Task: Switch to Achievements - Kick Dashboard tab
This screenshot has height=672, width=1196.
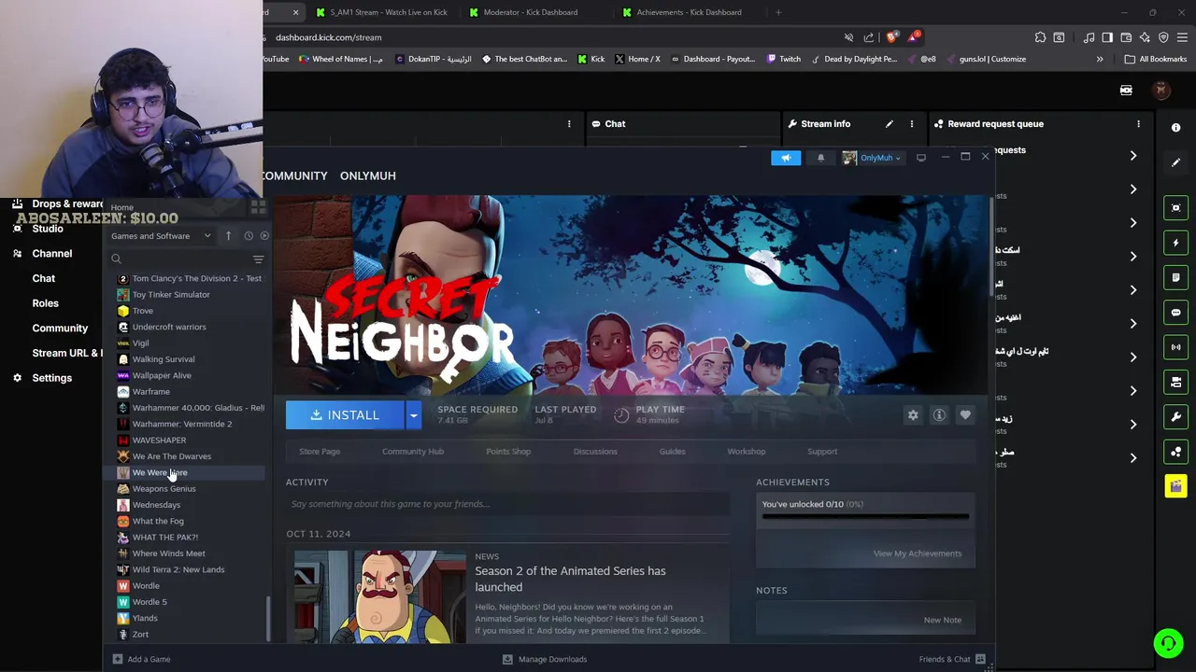Action: [689, 12]
